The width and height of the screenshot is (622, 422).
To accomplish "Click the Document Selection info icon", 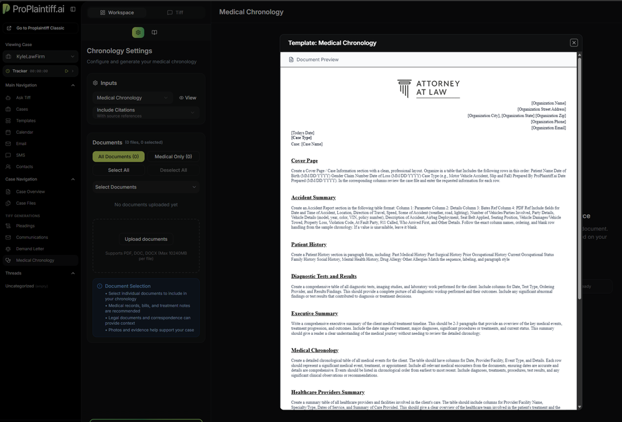I will [x=100, y=286].
